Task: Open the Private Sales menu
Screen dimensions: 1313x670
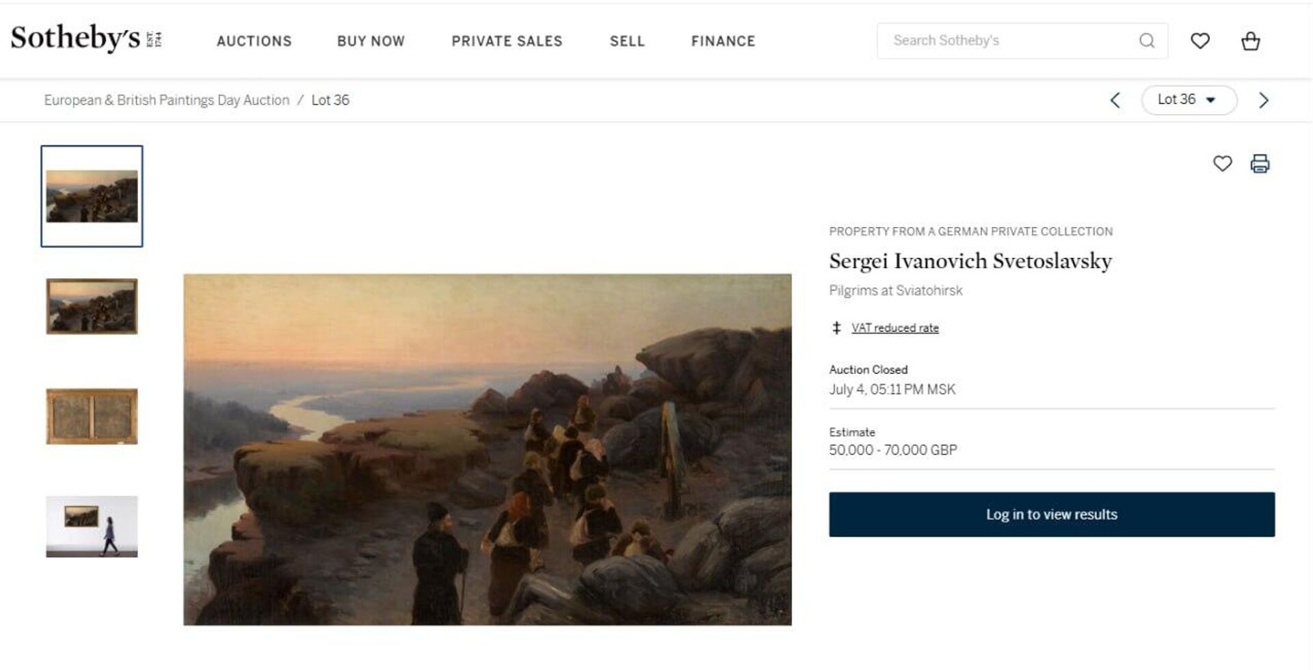Action: pos(507,41)
